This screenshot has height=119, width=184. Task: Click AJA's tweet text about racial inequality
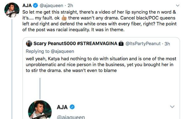click(99, 21)
